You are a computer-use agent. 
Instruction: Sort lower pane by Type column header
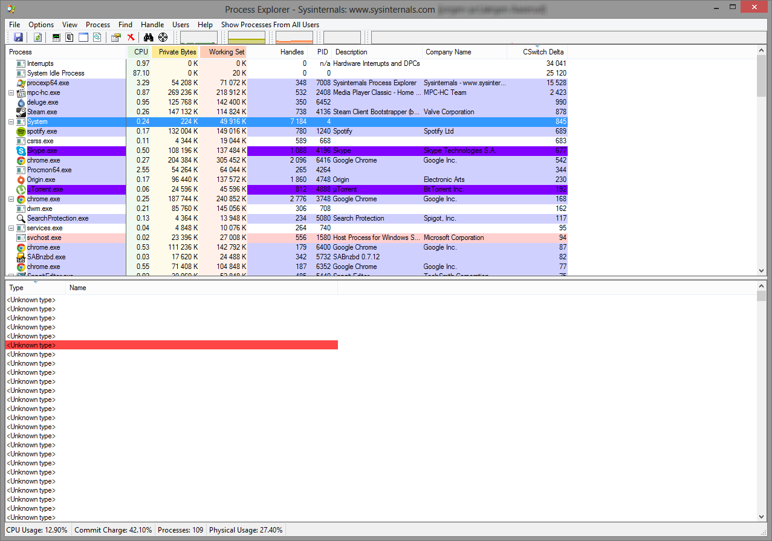click(36, 288)
